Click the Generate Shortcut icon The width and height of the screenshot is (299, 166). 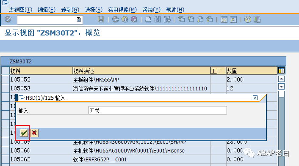click(233, 19)
